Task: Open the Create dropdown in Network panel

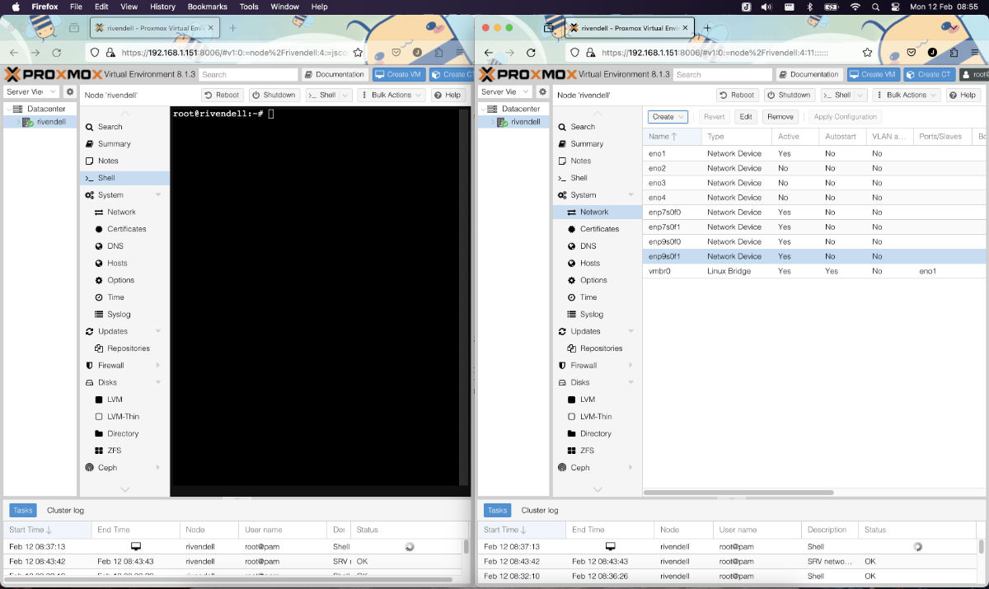Action: click(667, 116)
